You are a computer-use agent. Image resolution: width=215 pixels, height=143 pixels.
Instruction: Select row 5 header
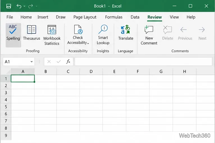[6, 107]
